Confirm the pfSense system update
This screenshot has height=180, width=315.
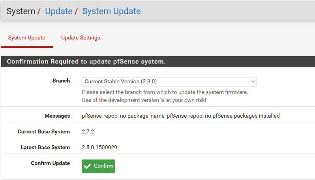(98, 166)
